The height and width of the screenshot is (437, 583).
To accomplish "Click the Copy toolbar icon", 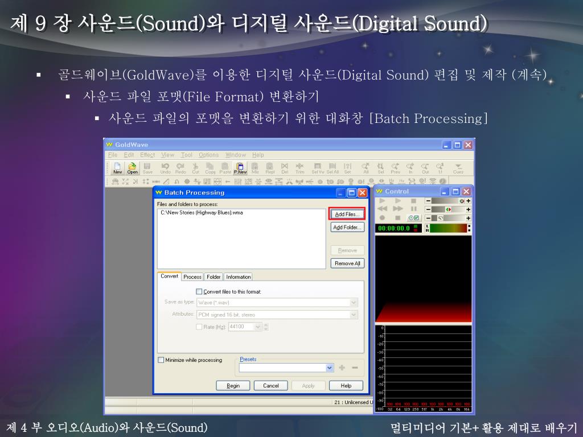I will click(x=210, y=168).
